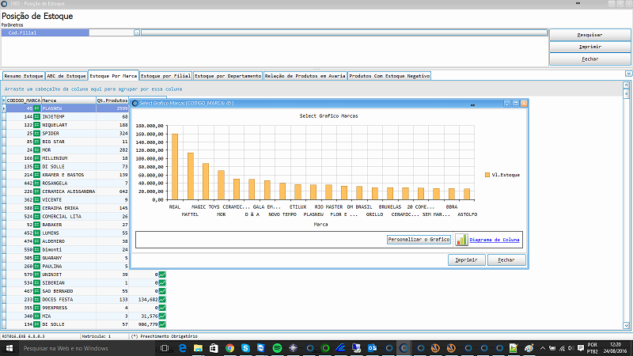Select the GUARANY row
This screenshot has width=633, height=356.
pos(67,258)
